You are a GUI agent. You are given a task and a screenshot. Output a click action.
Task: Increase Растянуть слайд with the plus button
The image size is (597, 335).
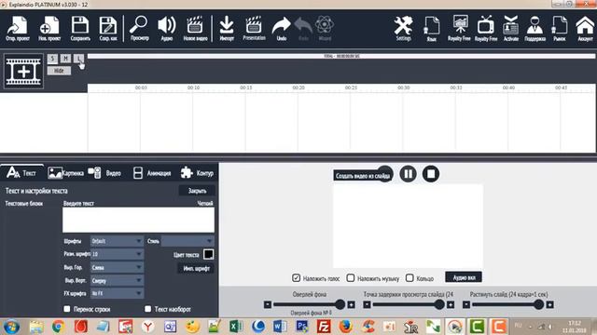click(x=549, y=304)
